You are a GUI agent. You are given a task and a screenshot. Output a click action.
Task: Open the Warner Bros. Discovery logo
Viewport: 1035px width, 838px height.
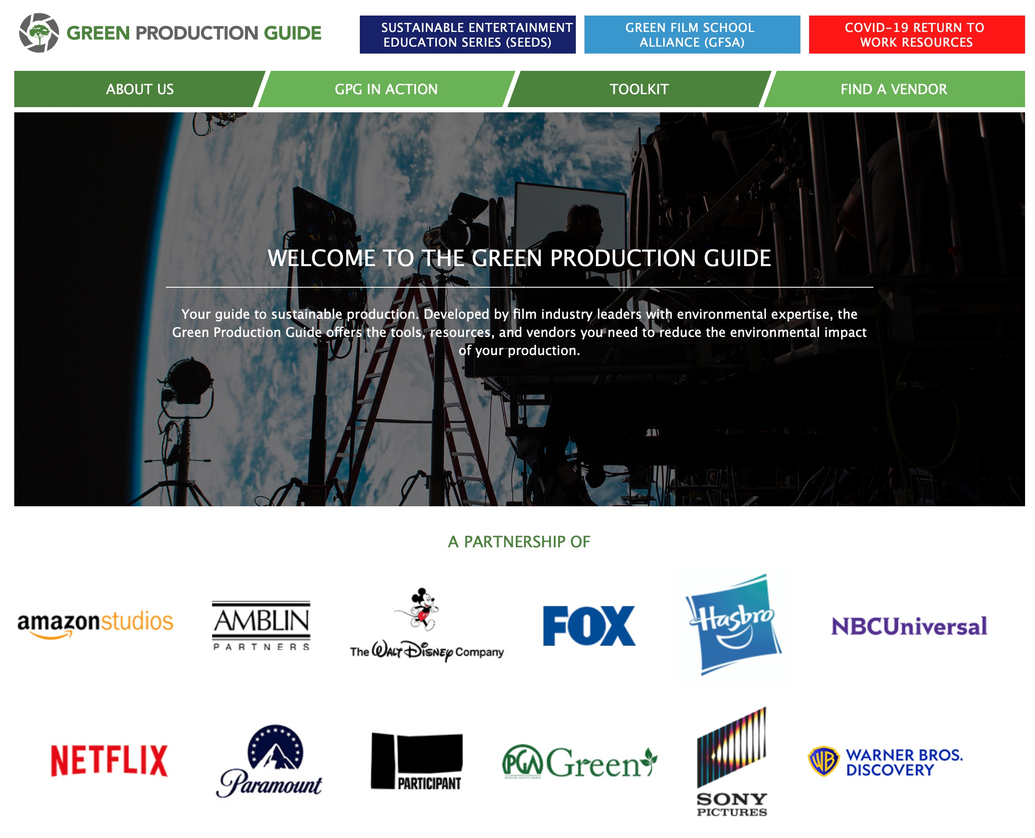[885, 762]
